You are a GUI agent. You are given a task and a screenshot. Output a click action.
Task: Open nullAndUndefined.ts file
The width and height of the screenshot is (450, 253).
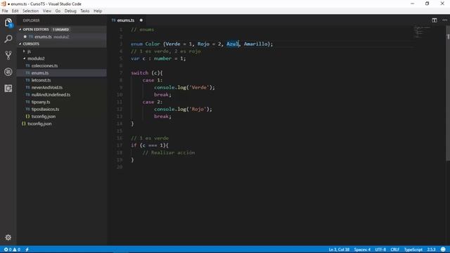pyautogui.click(x=51, y=95)
